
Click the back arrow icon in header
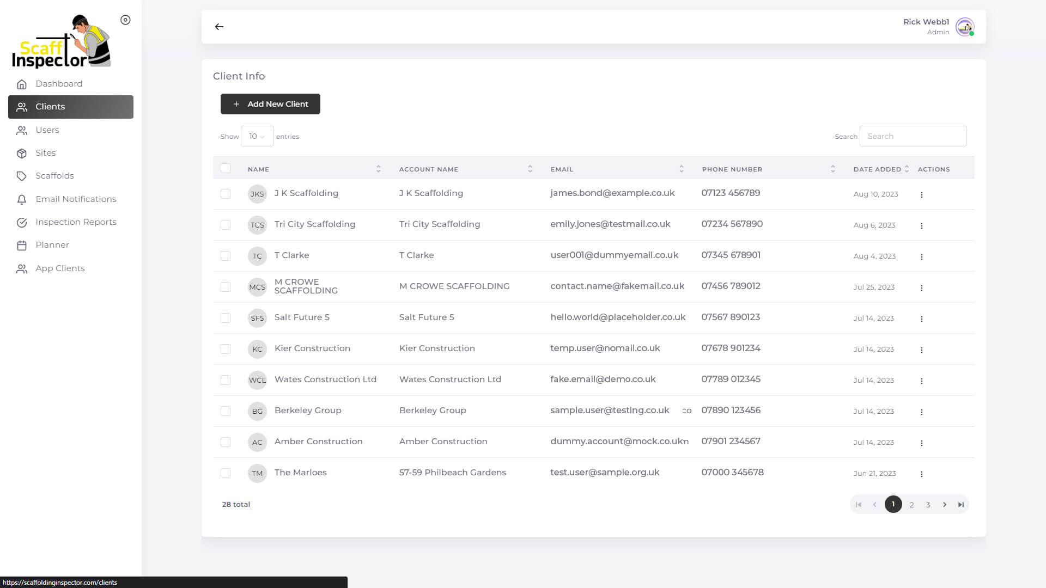[x=219, y=27]
